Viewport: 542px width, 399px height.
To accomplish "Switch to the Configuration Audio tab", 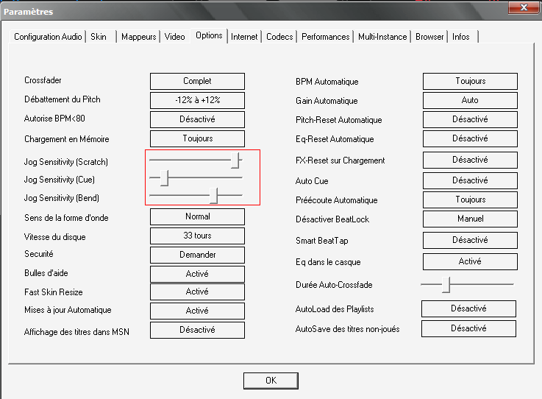I will (x=49, y=37).
